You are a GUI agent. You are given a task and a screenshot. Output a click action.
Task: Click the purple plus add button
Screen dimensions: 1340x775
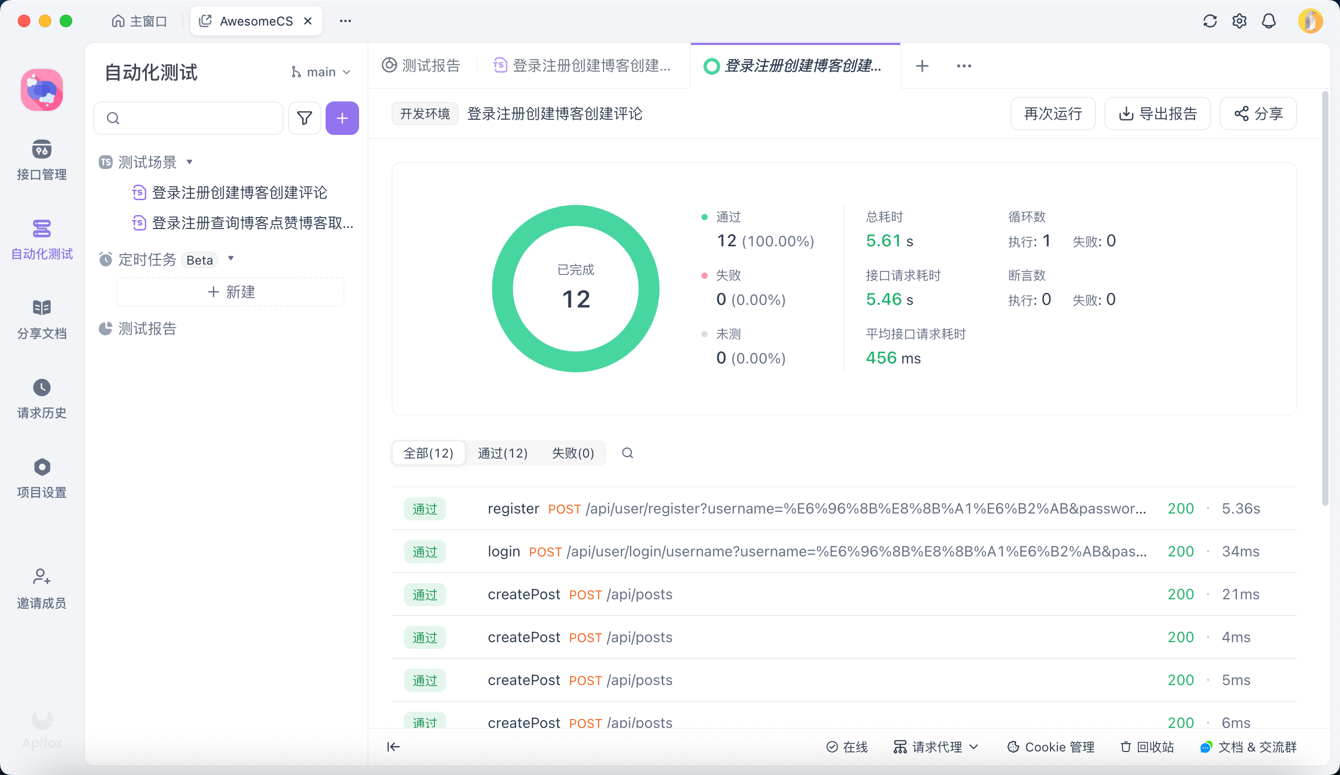coord(342,118)
